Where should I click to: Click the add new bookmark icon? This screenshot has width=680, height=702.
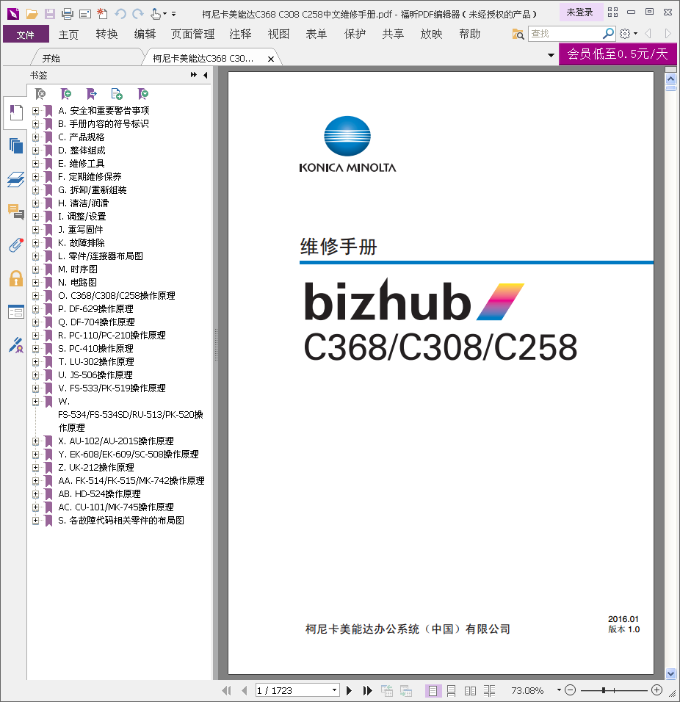[66, 93]
